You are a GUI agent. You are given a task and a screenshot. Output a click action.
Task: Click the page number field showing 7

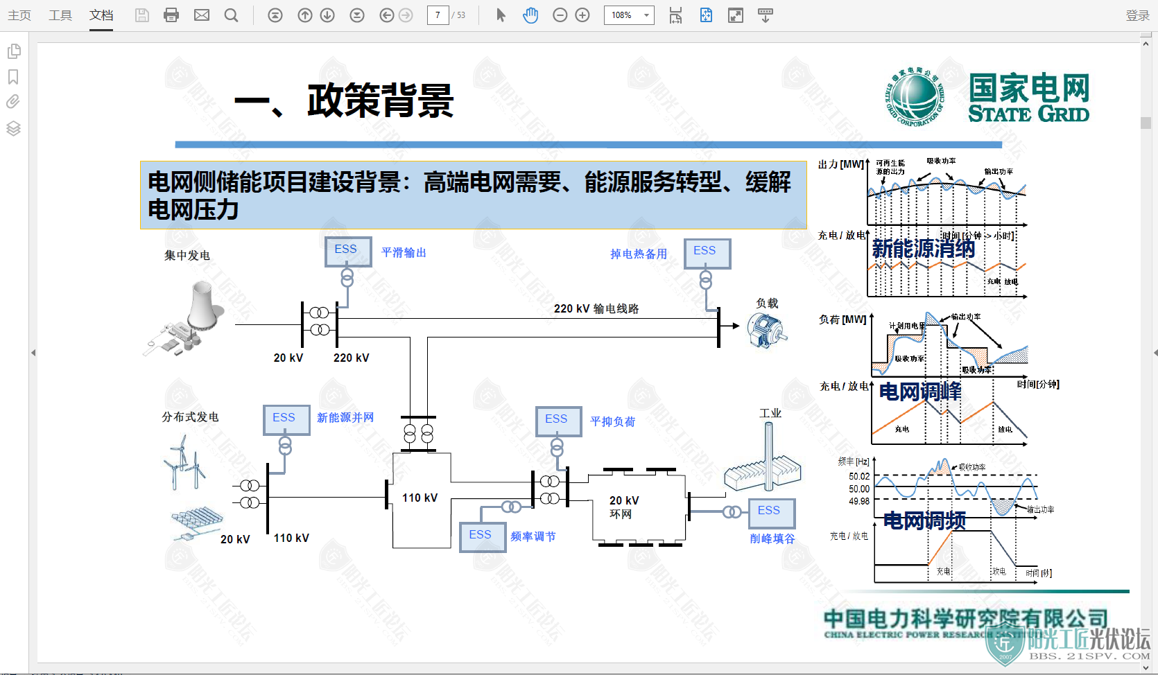[x=438, y=15]
